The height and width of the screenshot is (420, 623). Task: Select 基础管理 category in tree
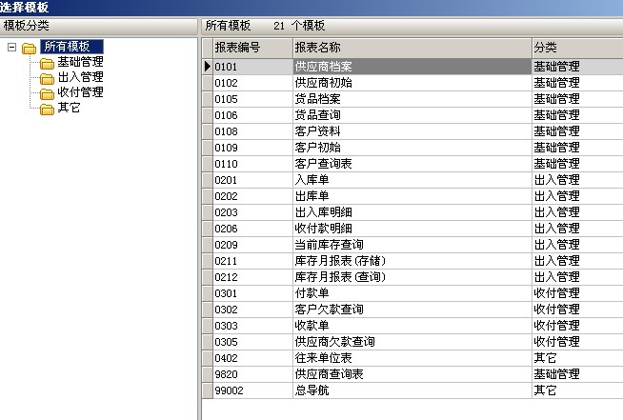click(x=80, y=62)
